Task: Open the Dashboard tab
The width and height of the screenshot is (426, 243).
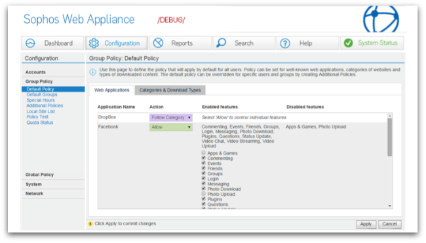Action: click(x=52, y=43)
